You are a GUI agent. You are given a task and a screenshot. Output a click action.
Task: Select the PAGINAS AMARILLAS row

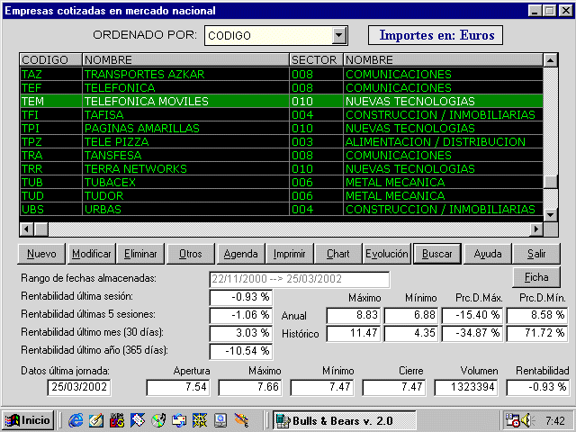click(x=282, y=128)
